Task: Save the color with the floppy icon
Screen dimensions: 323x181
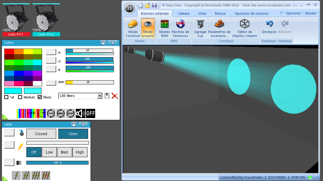Action: click(x=107, y=96)
